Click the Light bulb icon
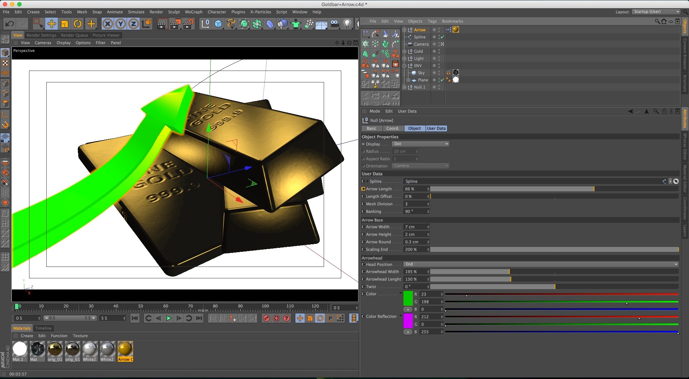The height and width of the screenshot is (379, 689). (x=347, y=24)
